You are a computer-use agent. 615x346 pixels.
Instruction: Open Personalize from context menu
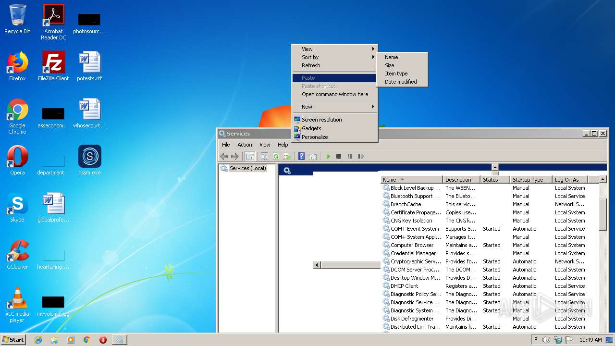click(x=334, y=137)
